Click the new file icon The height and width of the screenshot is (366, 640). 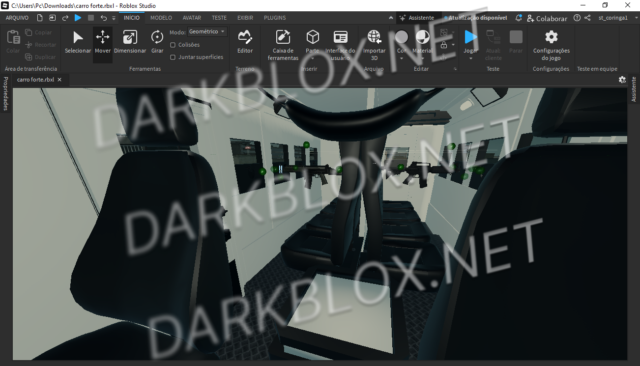(x=40, y=18)
